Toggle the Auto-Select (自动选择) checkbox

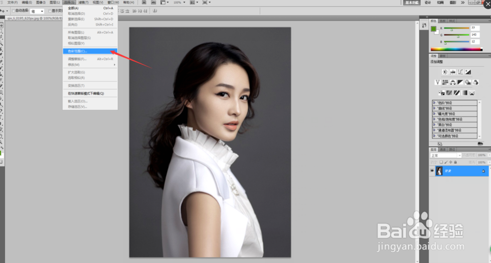13,11
